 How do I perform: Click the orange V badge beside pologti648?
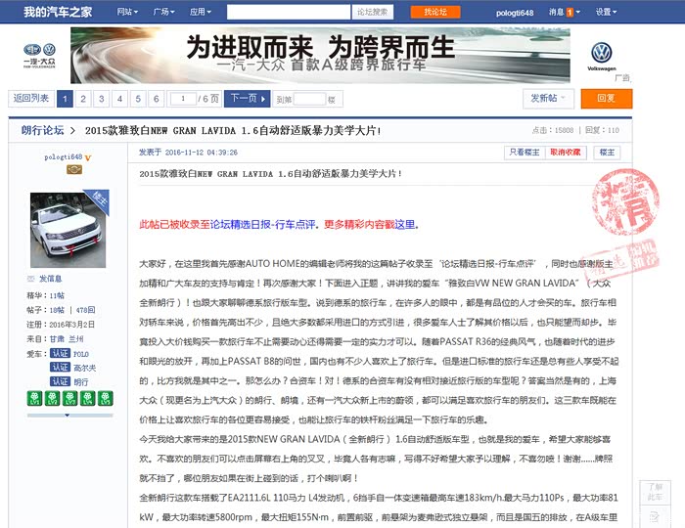[88, 157]
